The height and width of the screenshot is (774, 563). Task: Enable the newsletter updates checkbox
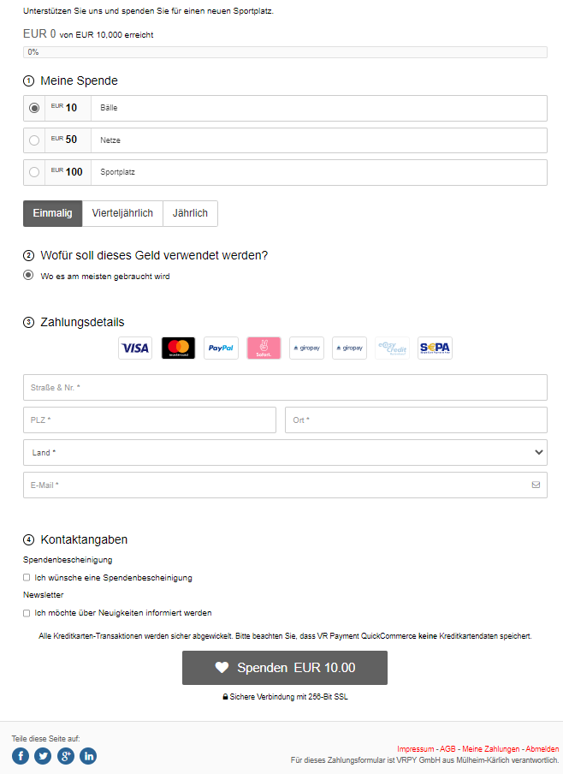[x=27, y=613]
